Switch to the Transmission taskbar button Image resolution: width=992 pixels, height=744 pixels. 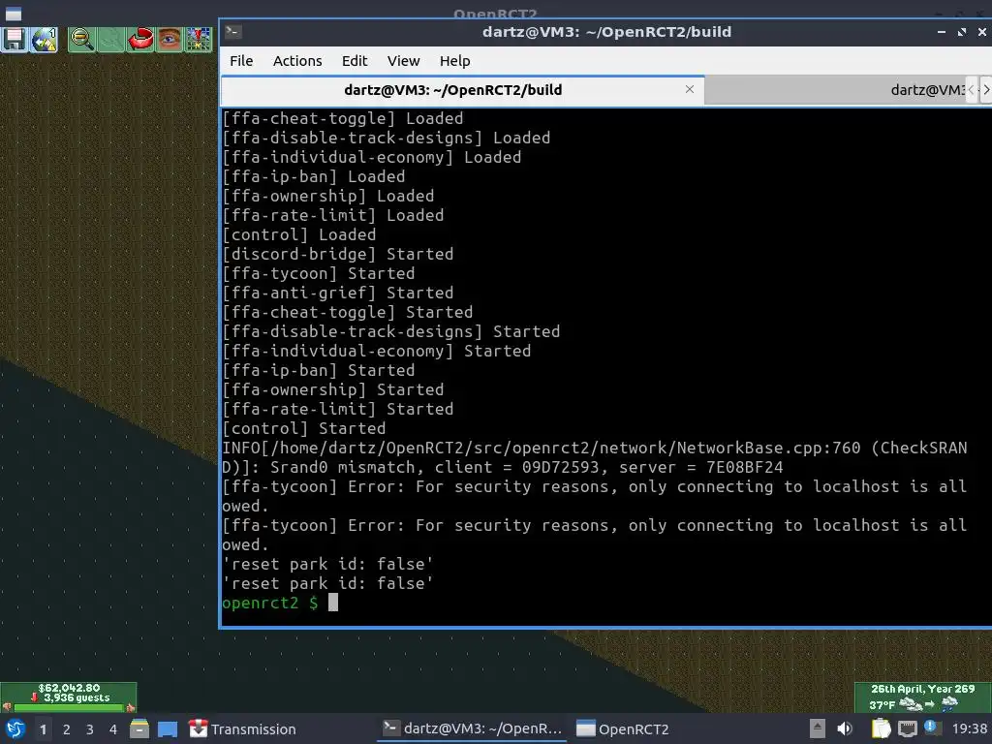243,728
